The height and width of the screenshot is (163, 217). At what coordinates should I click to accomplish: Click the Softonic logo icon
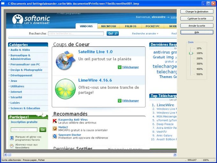click(x=18, y=19)
